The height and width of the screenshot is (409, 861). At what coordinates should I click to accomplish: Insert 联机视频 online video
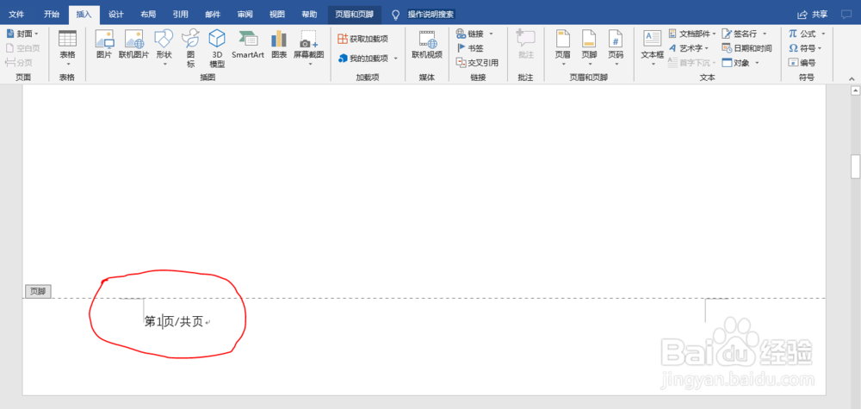click(x=427, y=45)
